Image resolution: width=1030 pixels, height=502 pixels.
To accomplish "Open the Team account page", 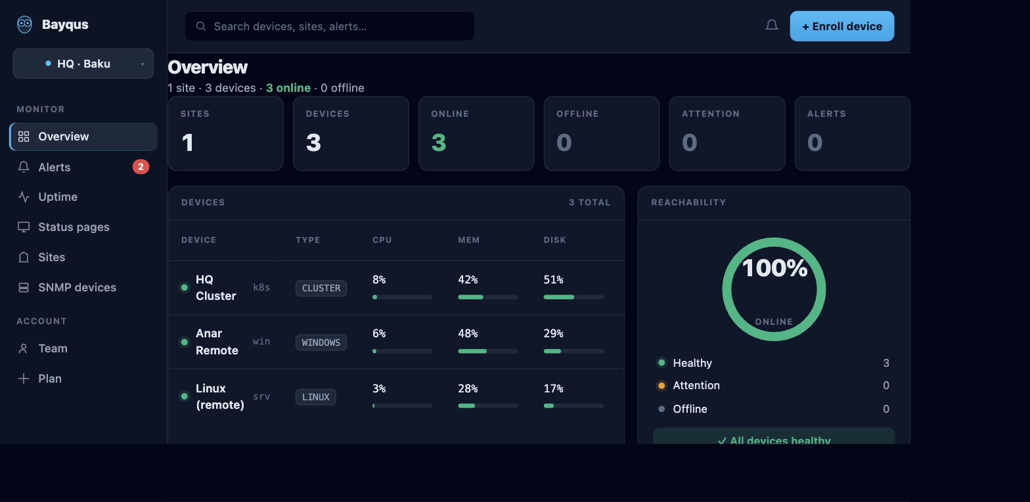I will [x=83, y=348].
